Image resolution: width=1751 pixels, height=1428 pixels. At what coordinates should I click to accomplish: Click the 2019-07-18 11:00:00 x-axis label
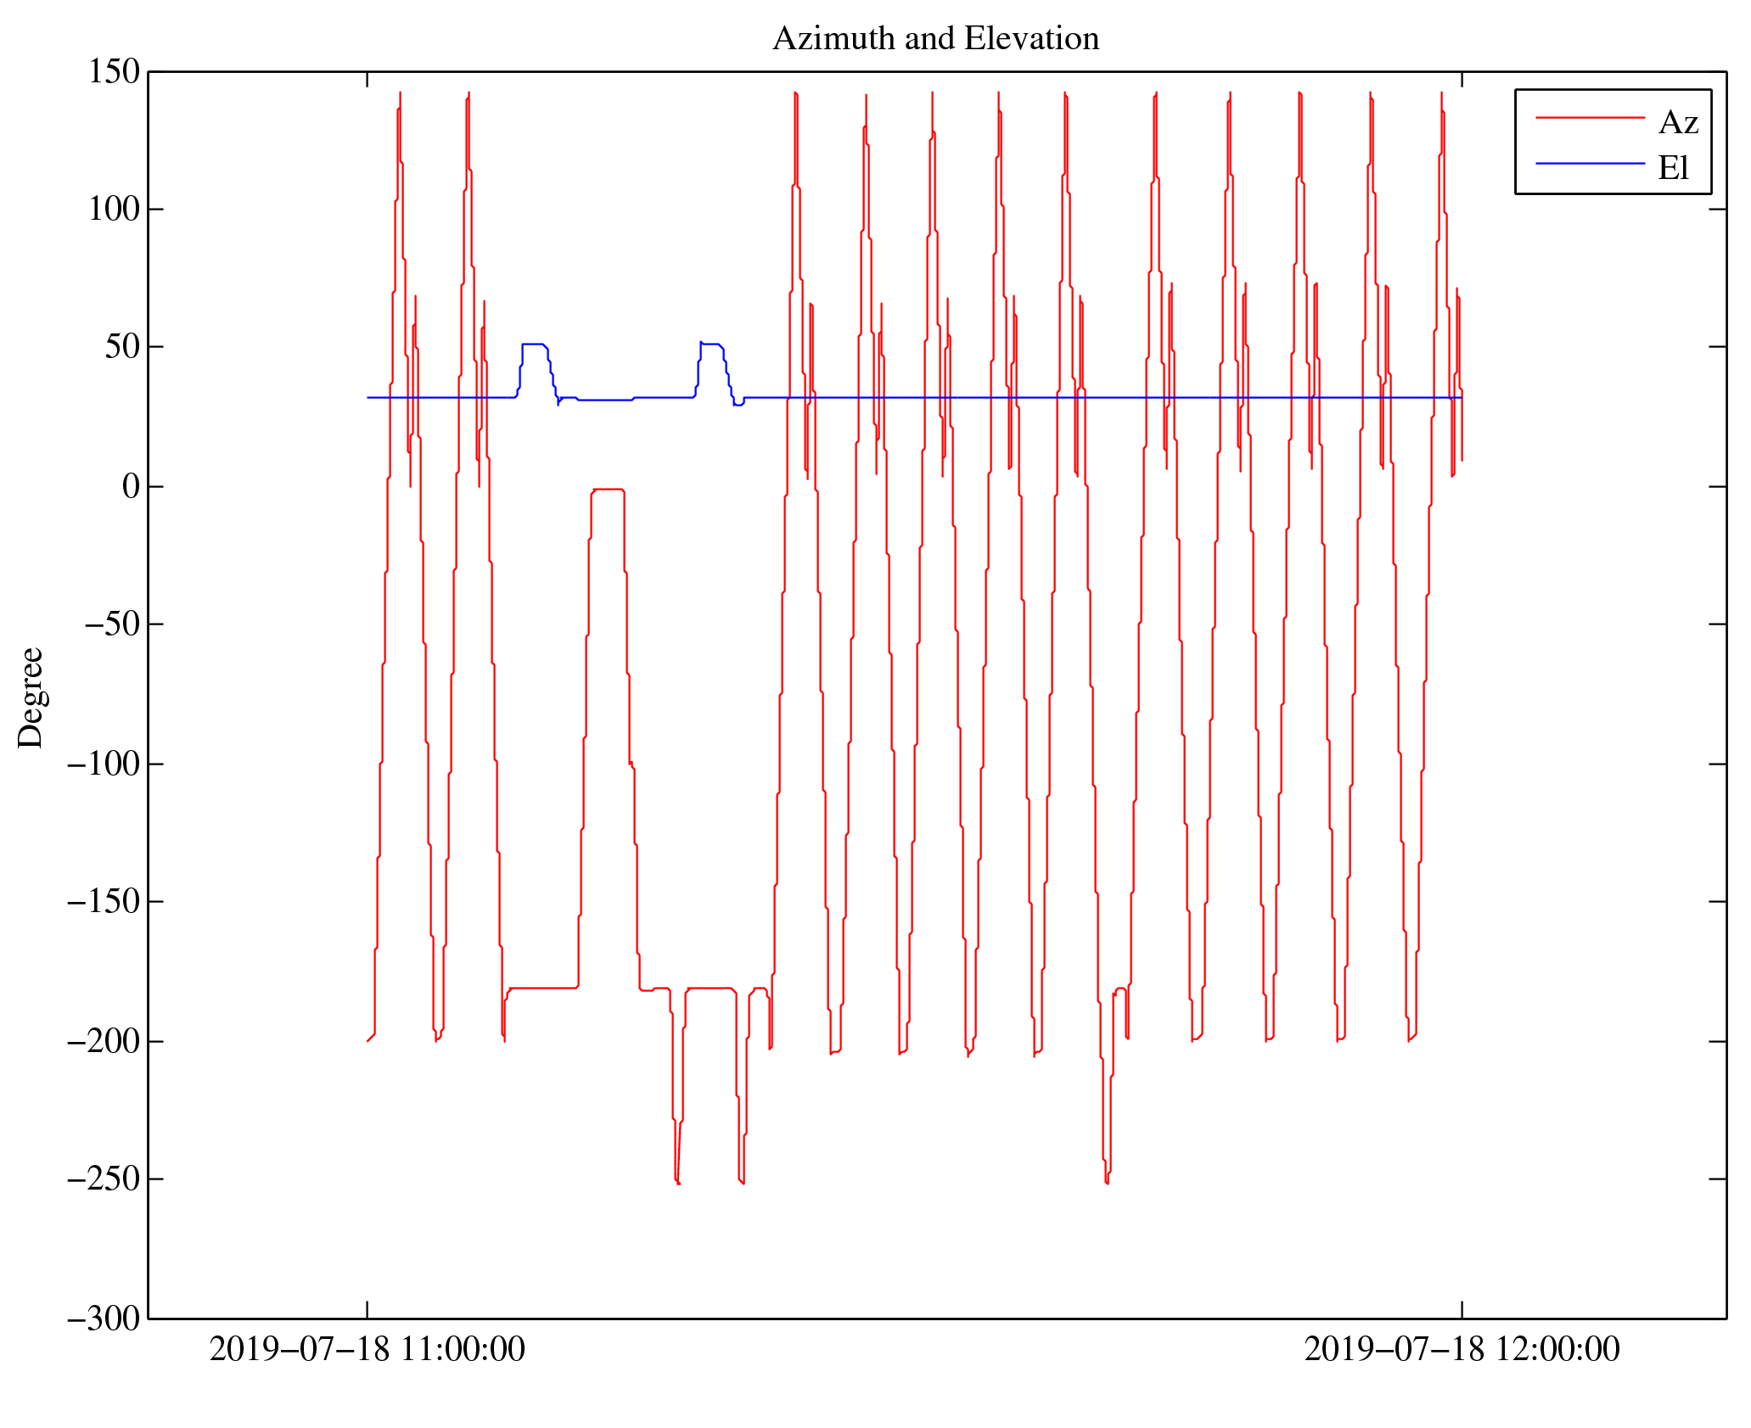point(367,1350)
